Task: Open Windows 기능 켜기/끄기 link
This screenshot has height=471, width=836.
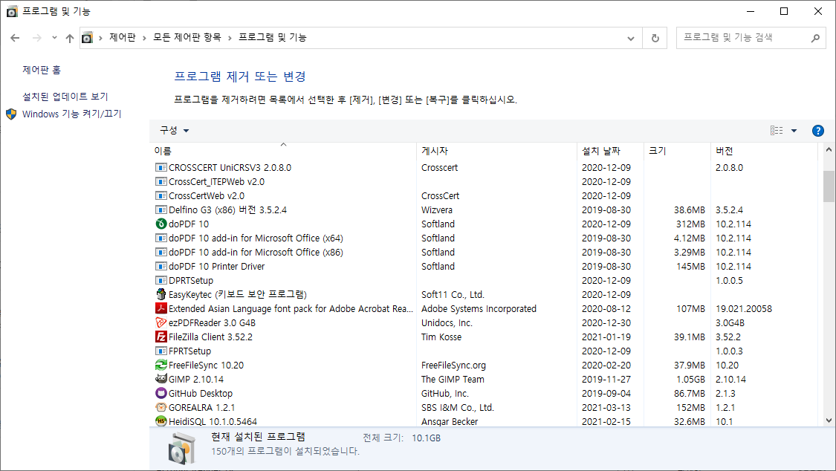Action: [x=71, y=114]
